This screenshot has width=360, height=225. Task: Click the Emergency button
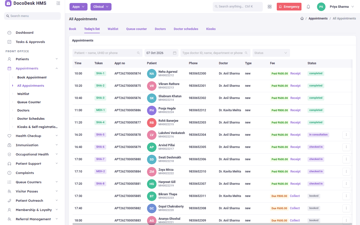click(289, 7)
